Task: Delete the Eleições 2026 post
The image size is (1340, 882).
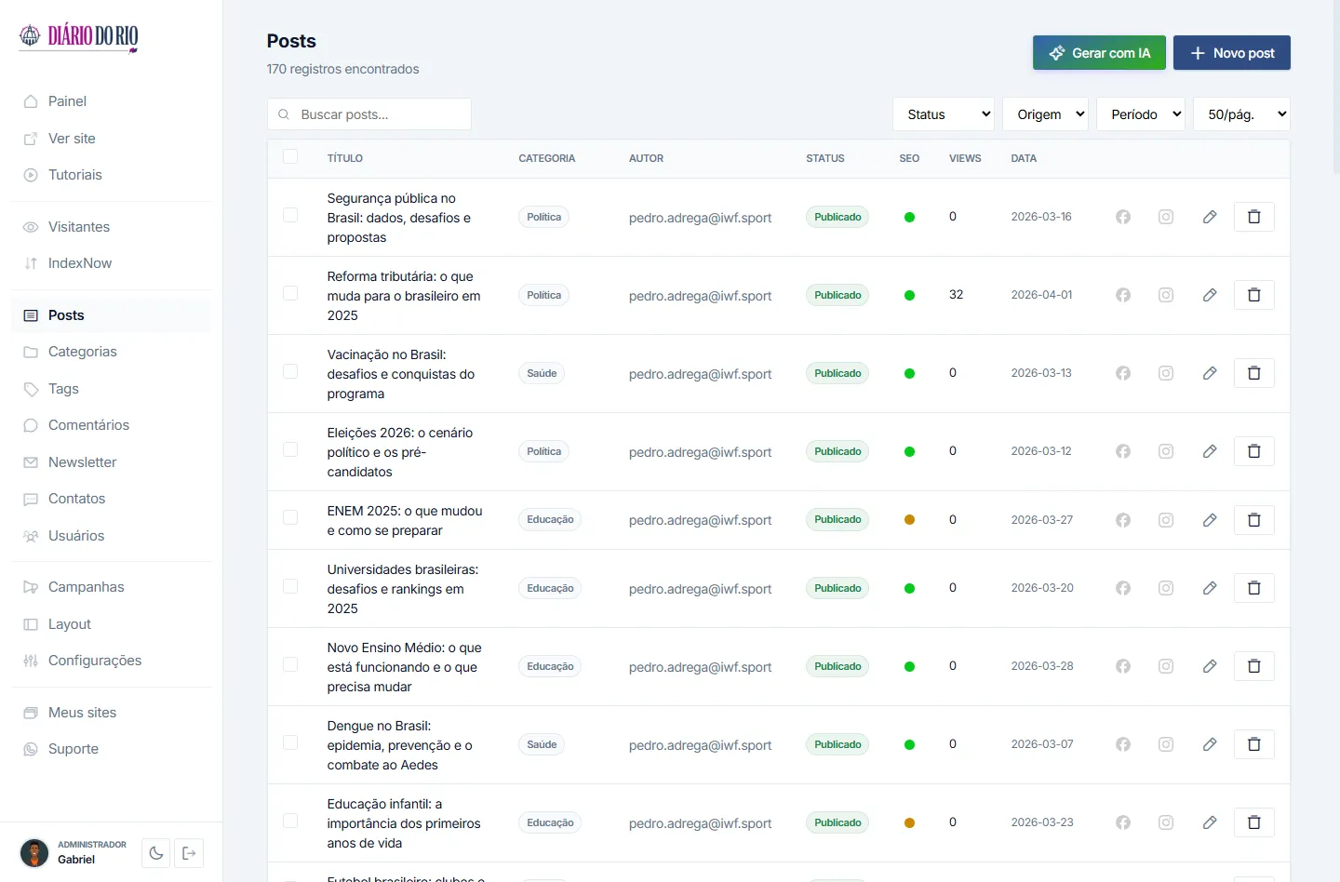Action: pos(1254,451)
